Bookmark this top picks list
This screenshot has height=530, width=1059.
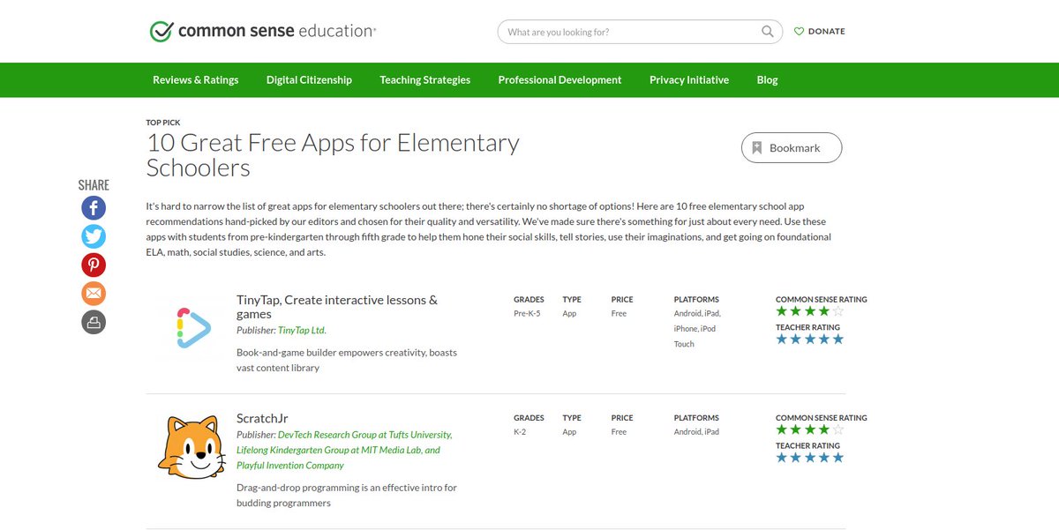coord(792,148)
